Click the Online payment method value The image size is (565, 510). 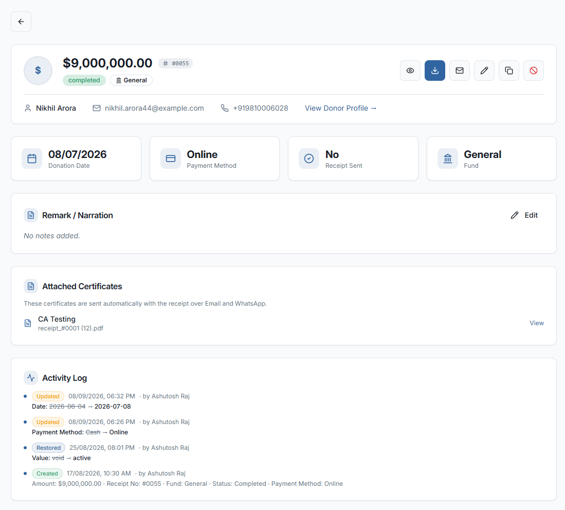[x=202, y=154]
